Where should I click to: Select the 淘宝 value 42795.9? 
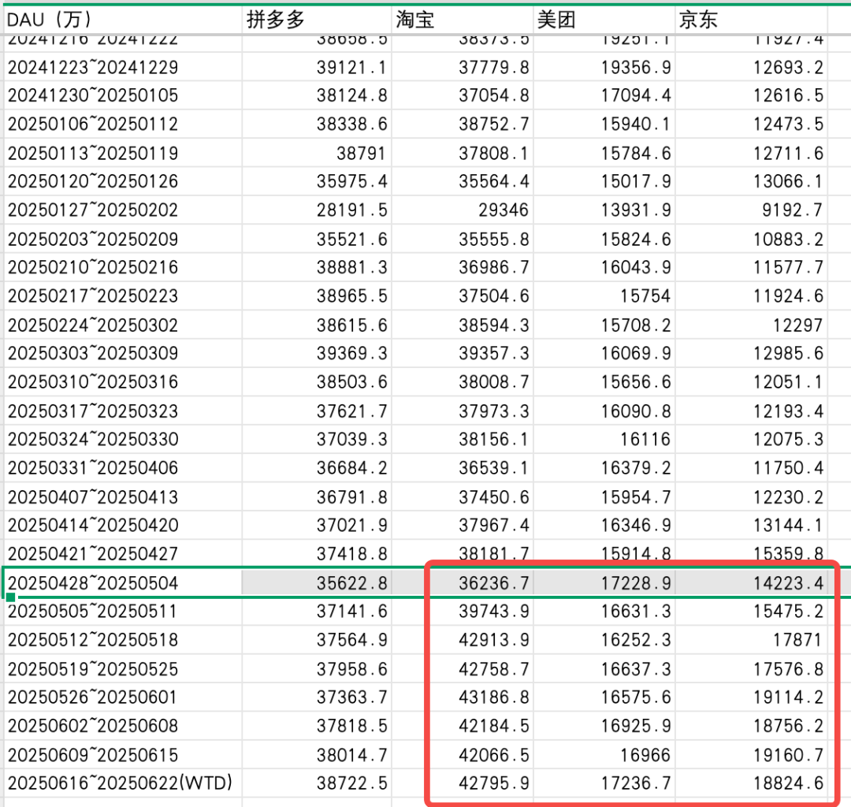point(463,783)
